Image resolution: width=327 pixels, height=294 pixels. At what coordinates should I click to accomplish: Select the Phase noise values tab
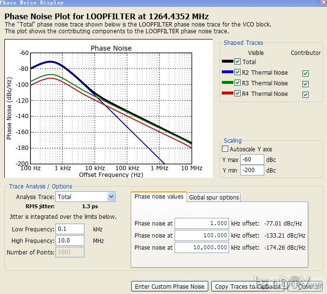[x=159, y=197]
